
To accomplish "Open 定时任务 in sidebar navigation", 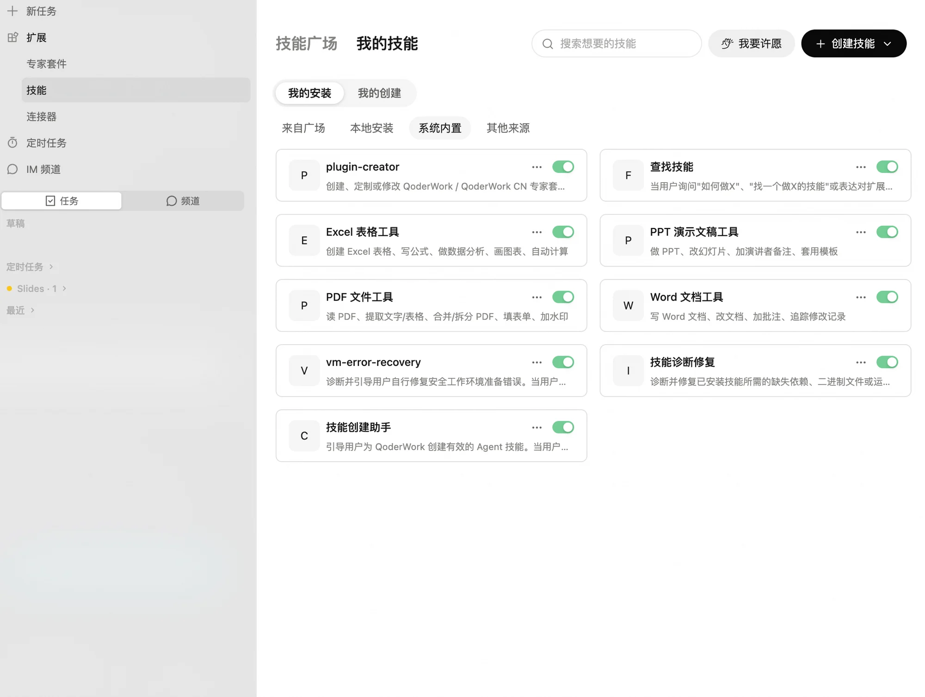I will pyautogui.click(x=46, y=143).
